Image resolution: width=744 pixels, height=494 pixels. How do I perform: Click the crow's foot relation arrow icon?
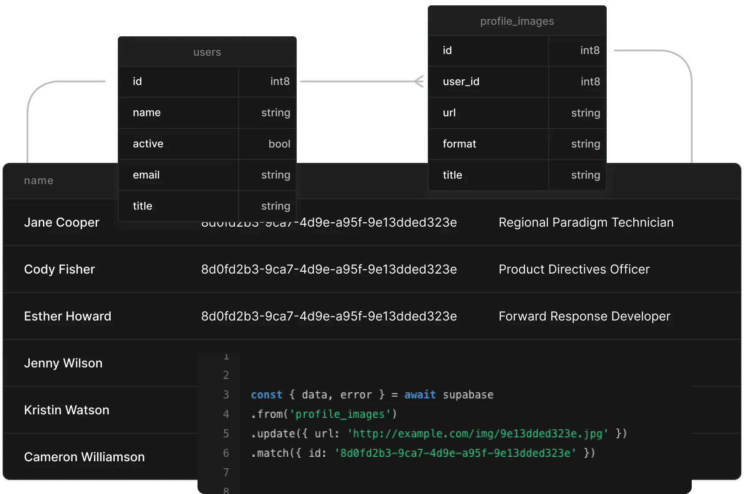418,81
